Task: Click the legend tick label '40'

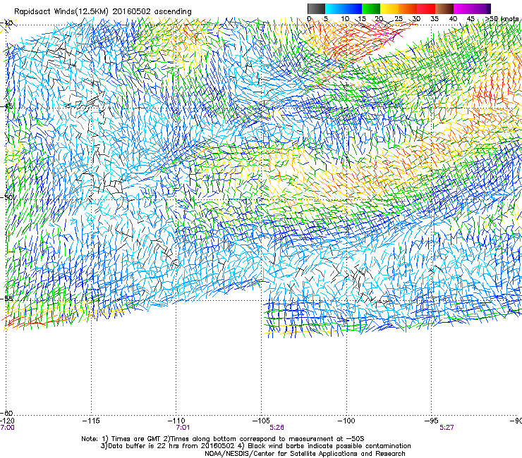Action: coord(453,19)
